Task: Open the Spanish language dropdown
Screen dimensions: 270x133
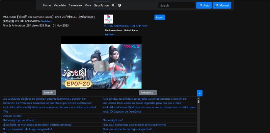Action: (49, 93)
